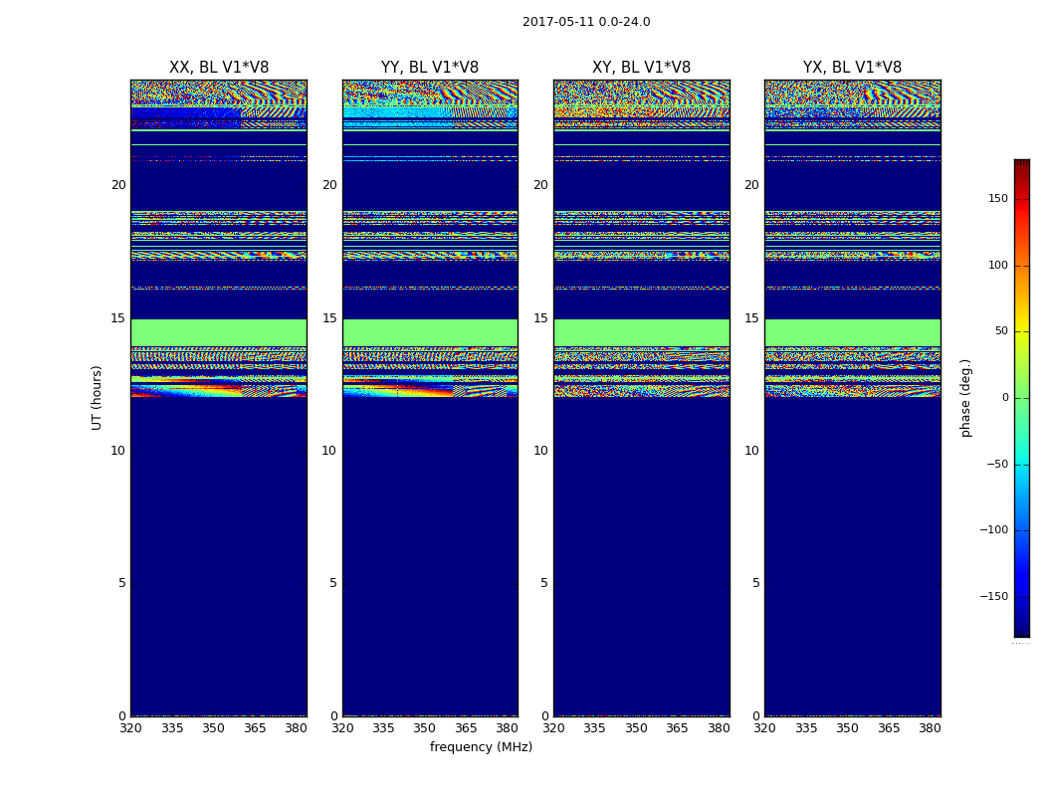This screenshot has height=796, width=1045.
Task: Click the XY, BL V1*V8 subplot title
Action: coord(641,68)
